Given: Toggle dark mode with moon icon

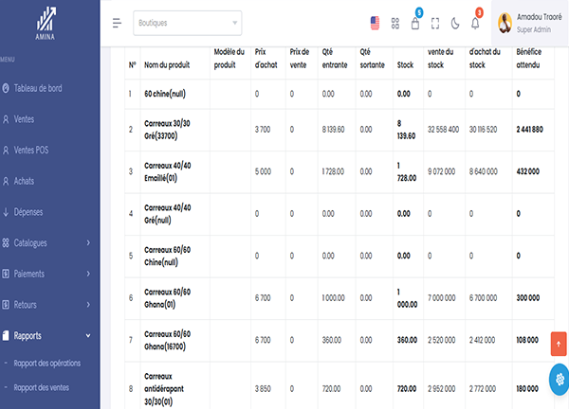Looking at the screenshot, I should pyautogui.click(x=455, y=23).
